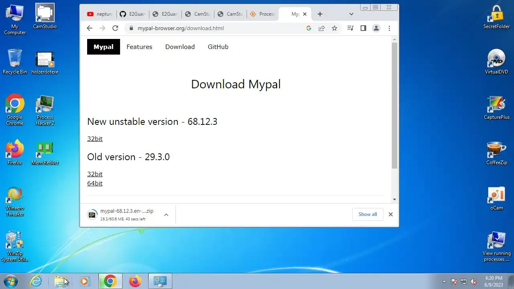Screen dimensions: 514x289
Task: Download 32bit unstable version 68.12.3
Action: pos(95,138)
